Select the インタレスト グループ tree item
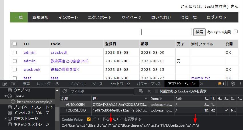This screenshot has width=243, height=130. coord(31,113)
